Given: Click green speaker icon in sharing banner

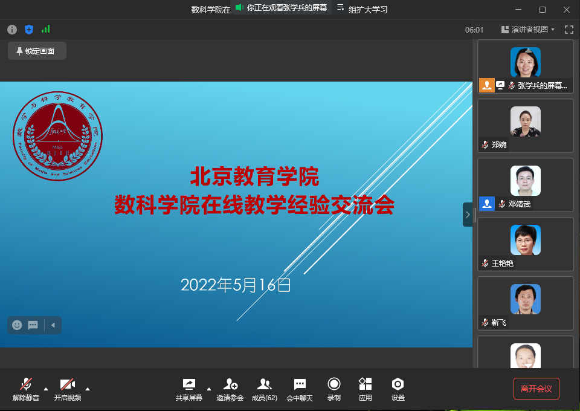Looking at the screenshot, I should tap(239, 7).
